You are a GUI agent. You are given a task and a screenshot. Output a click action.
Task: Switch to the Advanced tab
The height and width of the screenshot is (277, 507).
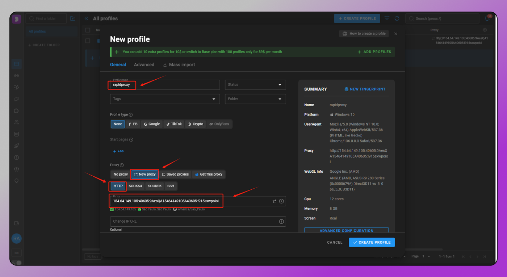pos(144,64)
